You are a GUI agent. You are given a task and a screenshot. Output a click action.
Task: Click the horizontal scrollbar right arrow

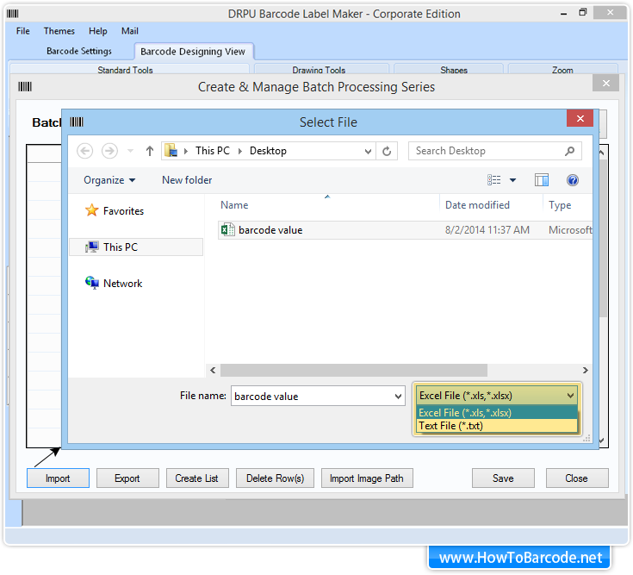click(585, 370)
